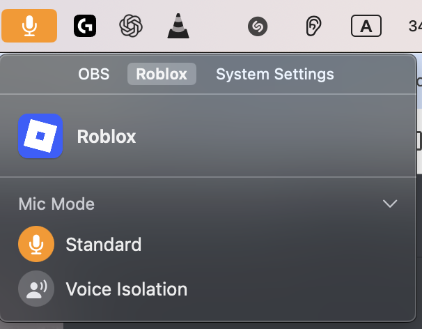
Task: Enable the Voice Isolation mic mode icon
Action: click(x=36, y=289)
